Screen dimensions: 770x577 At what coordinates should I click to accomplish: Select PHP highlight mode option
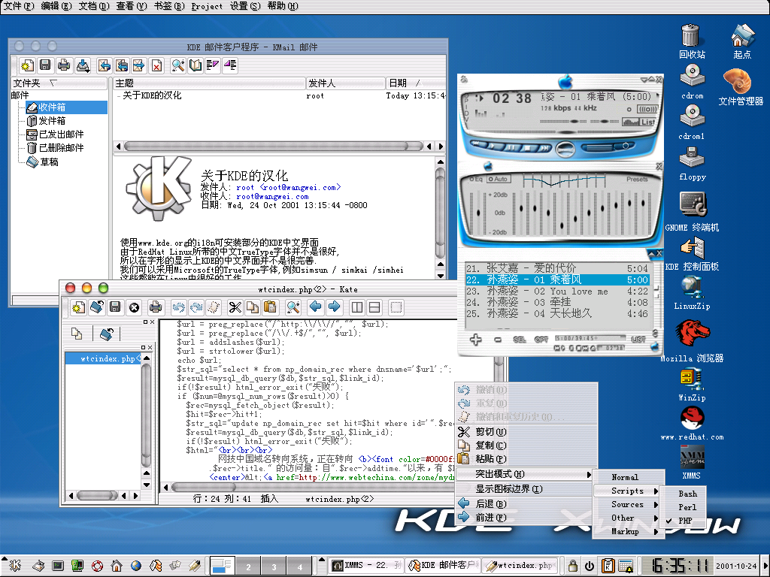[685, 521]
